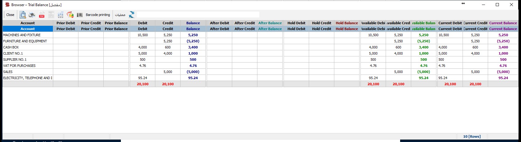The width and height of the screenshot is (521, 142).
Task: Click Debit value 10,500 for Machines
Action: click(143, 35)
